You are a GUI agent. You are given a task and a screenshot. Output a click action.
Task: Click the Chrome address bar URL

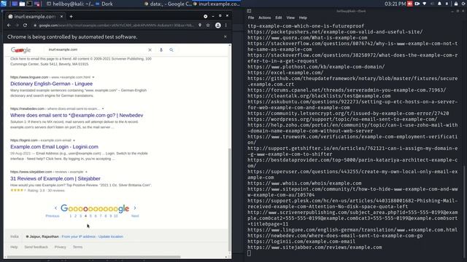116,25
